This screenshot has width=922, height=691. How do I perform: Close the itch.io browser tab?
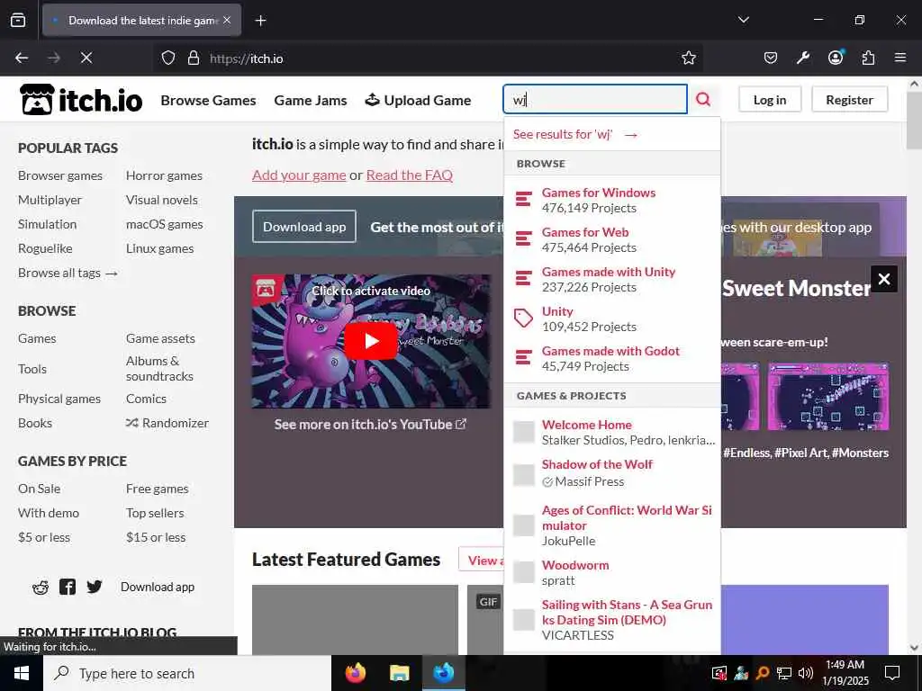pyautogui.click(x=227, y=21)
